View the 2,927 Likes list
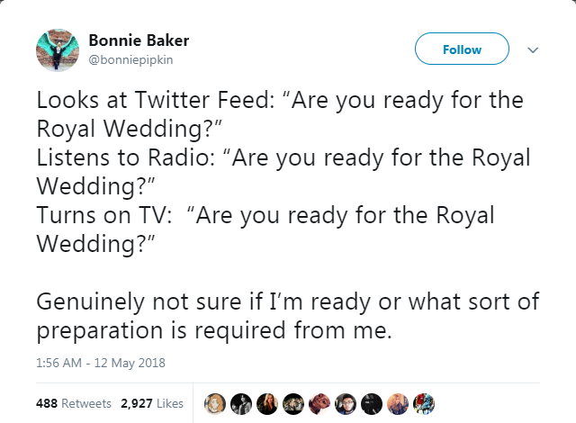576x423 pixels. (x=152, y=404)
